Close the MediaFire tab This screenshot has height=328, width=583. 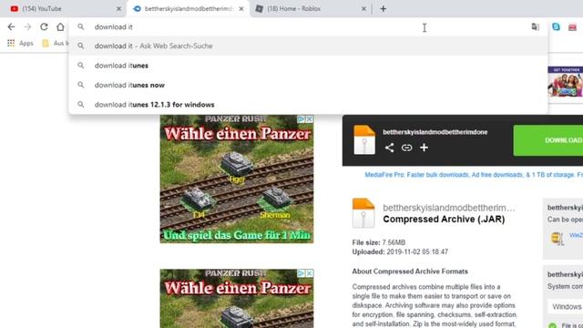coord(241,8)
